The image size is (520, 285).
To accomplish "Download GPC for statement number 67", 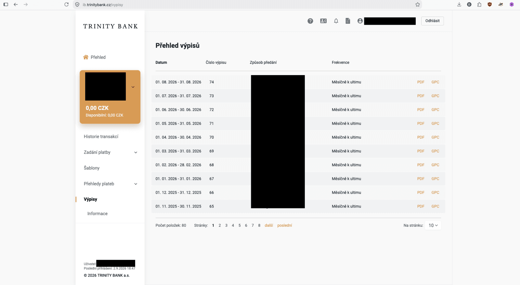I will coord(435,179).
